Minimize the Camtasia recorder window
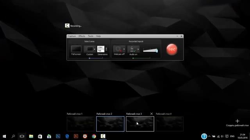250x140 pixels. pyautogui.click(x=177, y=36)
